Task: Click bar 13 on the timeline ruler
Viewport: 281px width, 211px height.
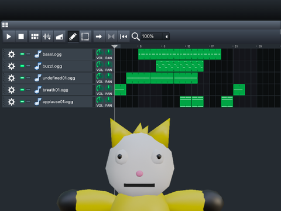Action: pos(189,46)
